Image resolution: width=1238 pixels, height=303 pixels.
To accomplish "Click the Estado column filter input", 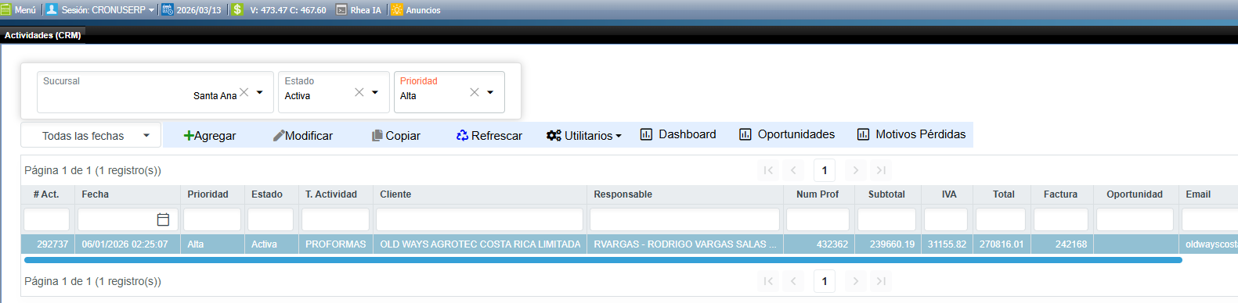I will point(271,219).
